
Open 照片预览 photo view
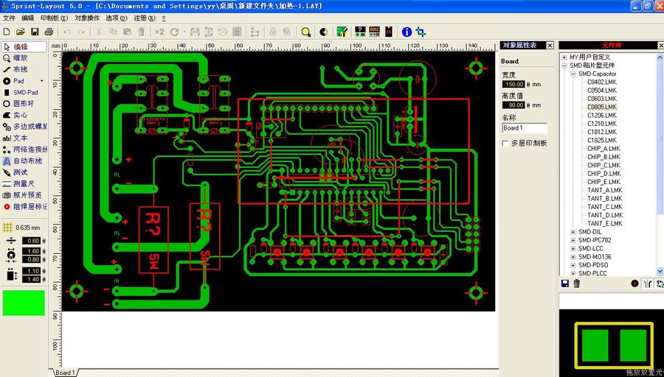tap(27, 195)
